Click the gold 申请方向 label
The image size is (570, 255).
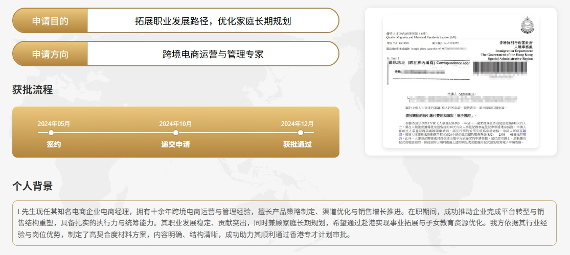pos(50,54)
